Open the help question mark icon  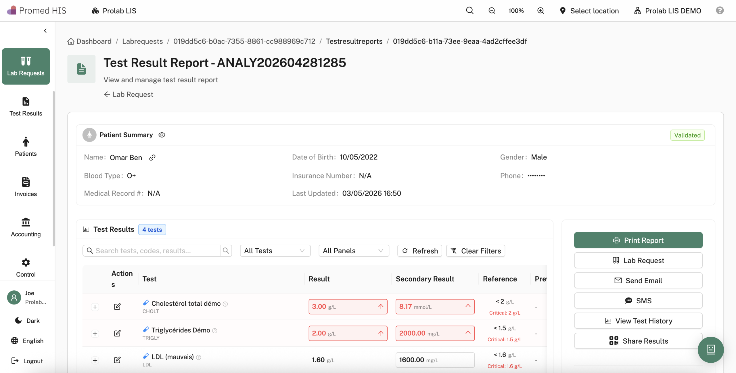[x=720, y=11]
